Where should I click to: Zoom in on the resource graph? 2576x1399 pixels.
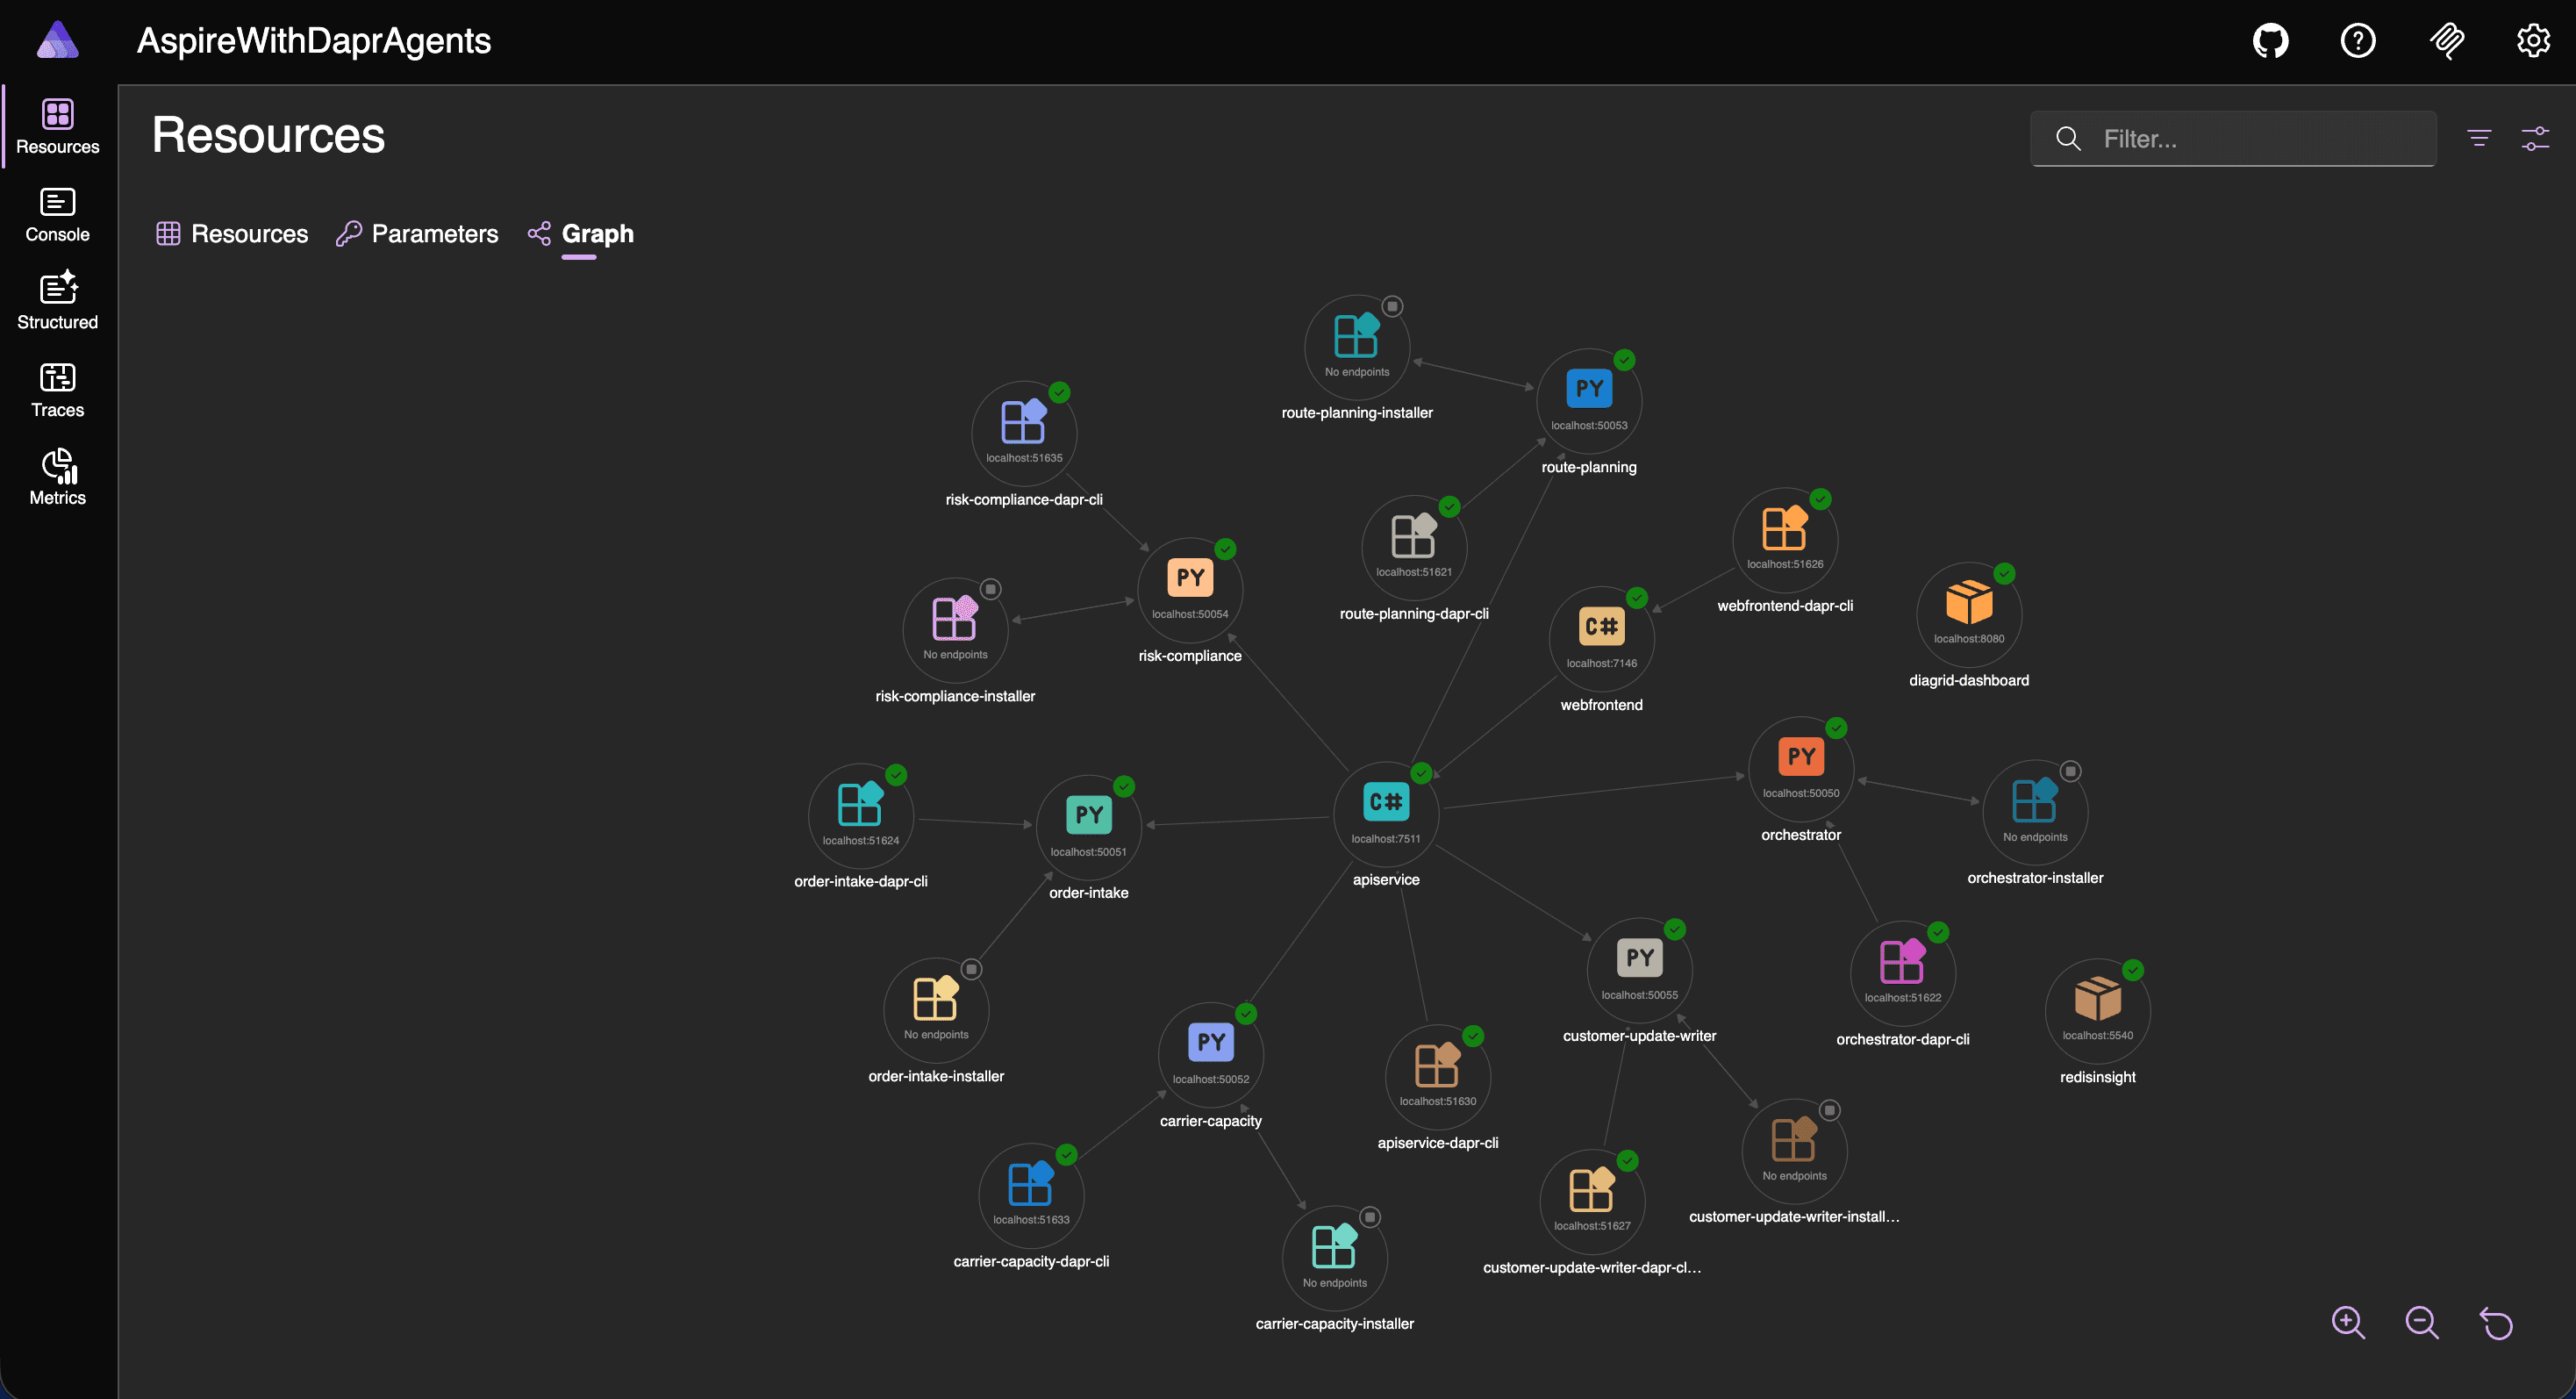pos(2348,1322)
